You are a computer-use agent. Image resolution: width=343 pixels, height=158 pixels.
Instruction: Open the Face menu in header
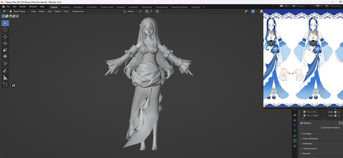coord(66,11)
